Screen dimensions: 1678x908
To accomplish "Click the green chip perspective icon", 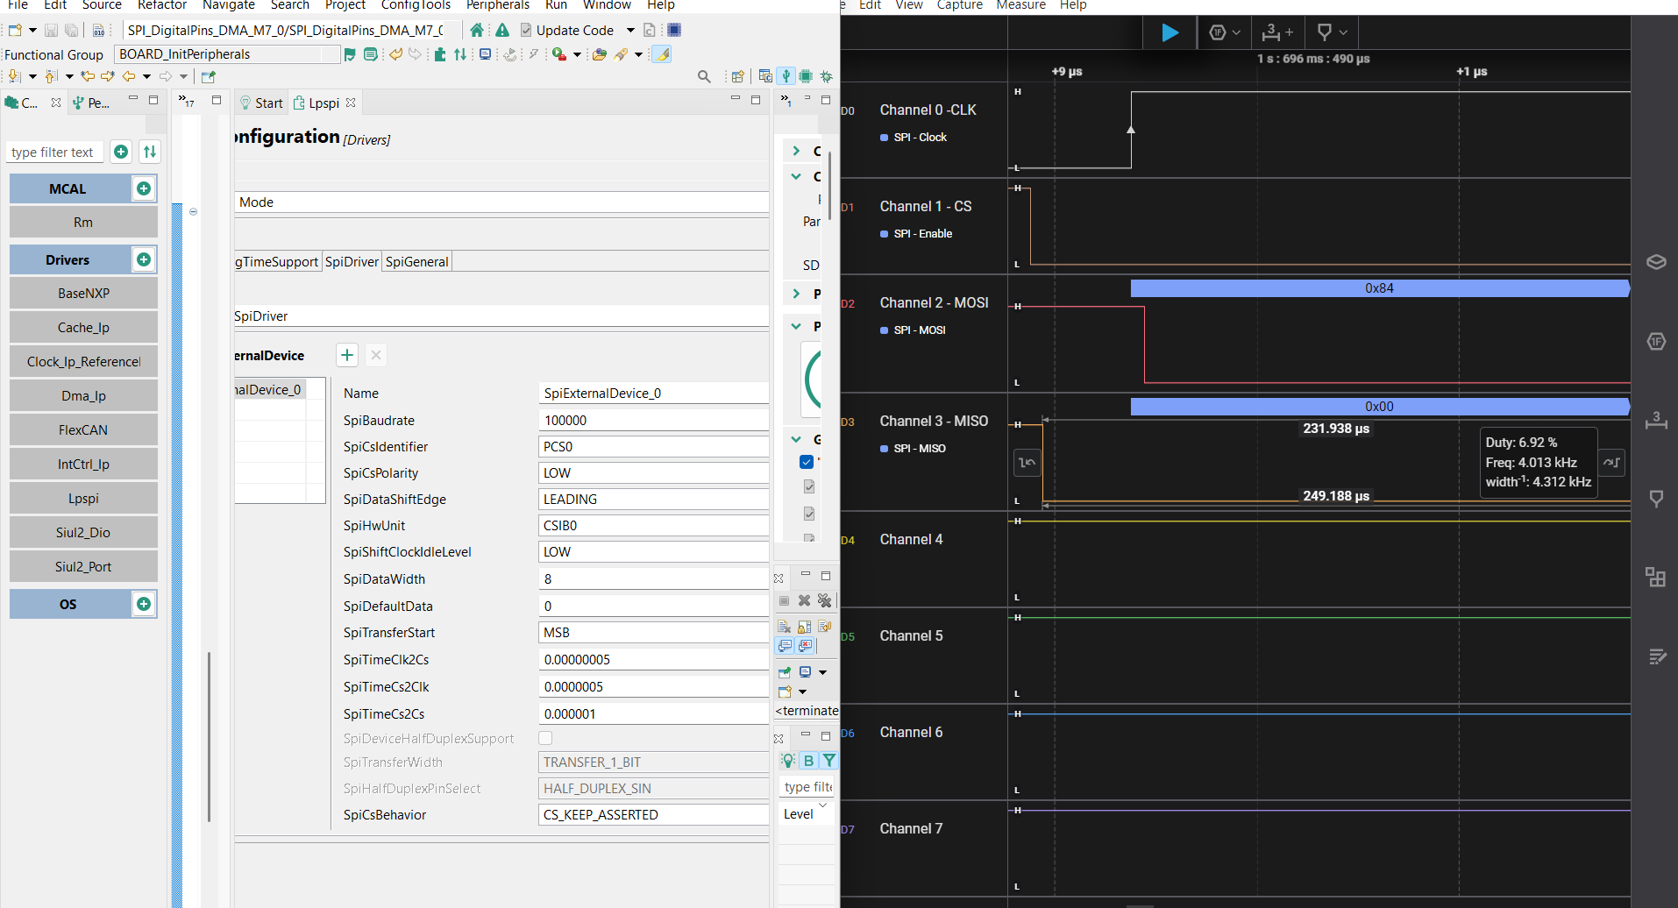I will click(806, 76).
